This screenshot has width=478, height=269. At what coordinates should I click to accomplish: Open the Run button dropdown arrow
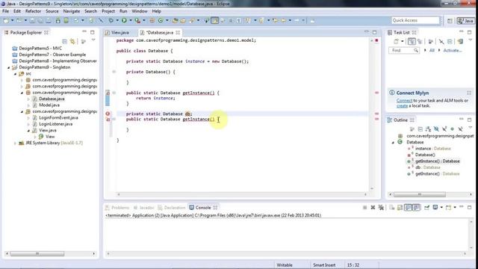coord(130,20)
